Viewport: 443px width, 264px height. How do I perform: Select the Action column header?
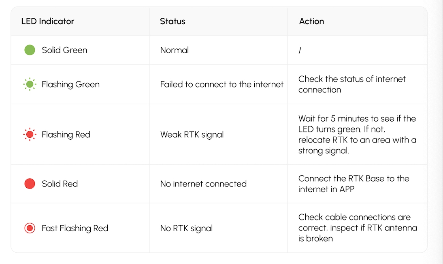pyautogui.click(x=312, y=21)
